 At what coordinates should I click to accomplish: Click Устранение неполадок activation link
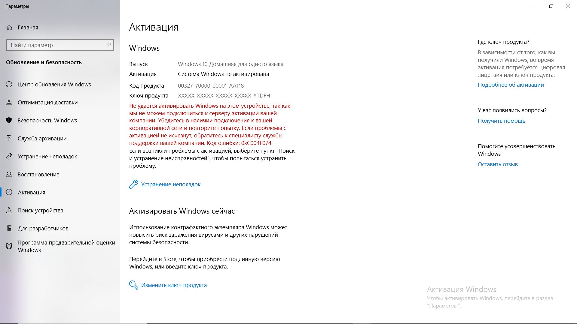tap(171, 184)
